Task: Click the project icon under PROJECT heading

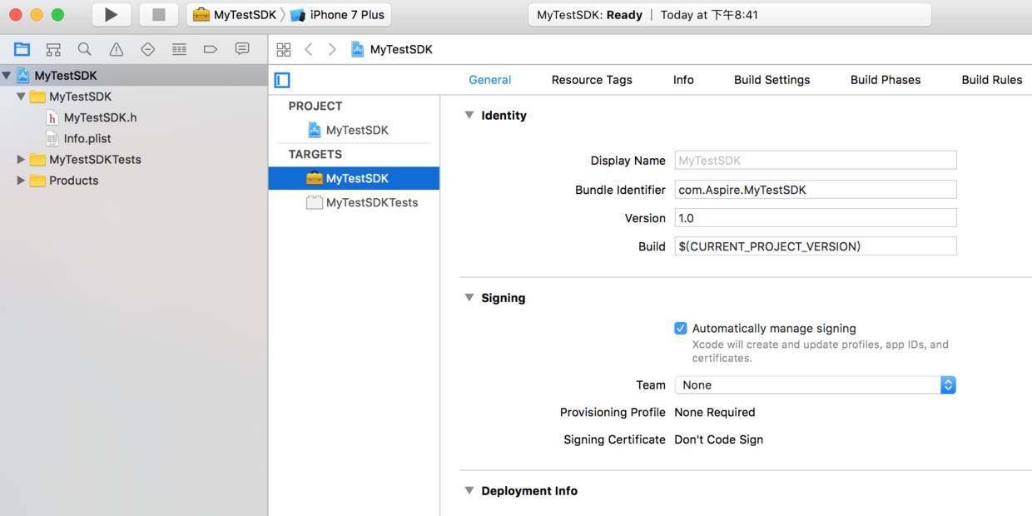Action: pos(314,130)
